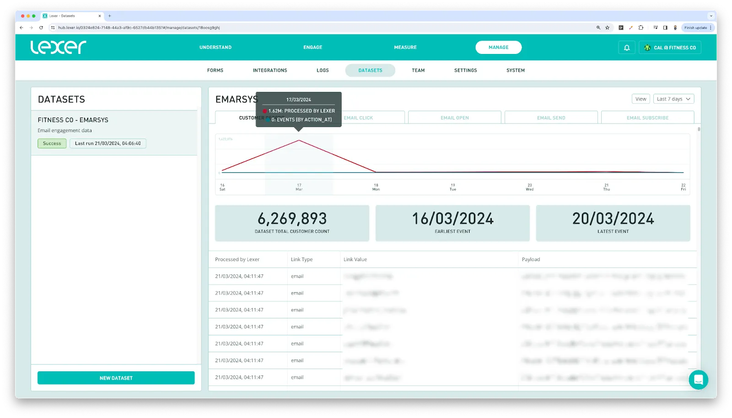Image resolution: width=732 pixels, height=418 pixels.
Task: Go forward in browser history
Action: 31,27
